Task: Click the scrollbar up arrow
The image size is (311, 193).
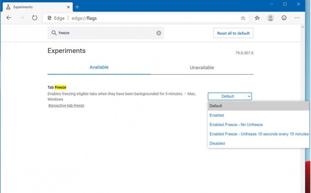Action: point(303,27)
